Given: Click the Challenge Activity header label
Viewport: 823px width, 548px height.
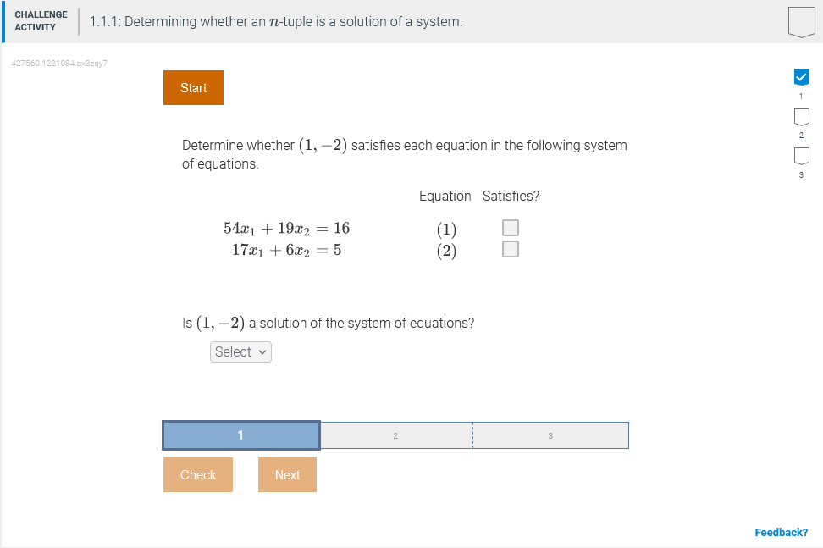Looking at the screenshot, I should 41,21.
